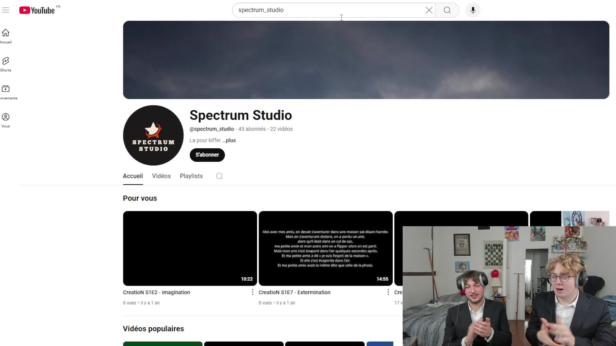This screenshot has width=616, height=346.
Task: Clear the search box with X
Action: [429, 10]
